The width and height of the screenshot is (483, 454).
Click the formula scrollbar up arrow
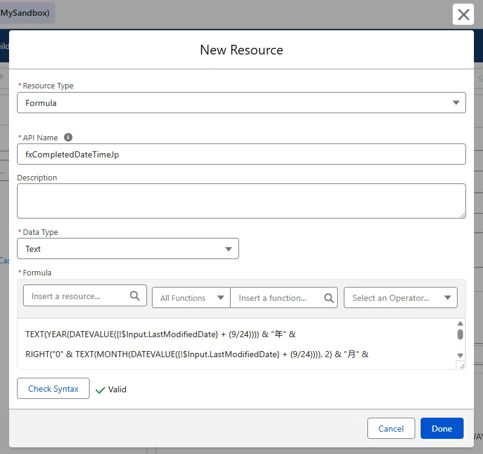tap(460, 323)
